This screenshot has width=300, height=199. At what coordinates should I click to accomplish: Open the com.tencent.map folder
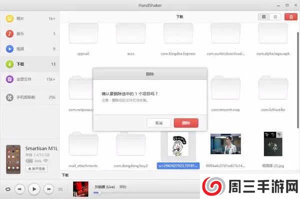225,88
